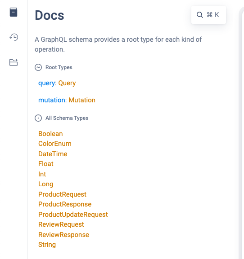The height and width of the screenshot is (259, 244).
Task: Open the Long type documentation
Action: [x=46, y=184]
